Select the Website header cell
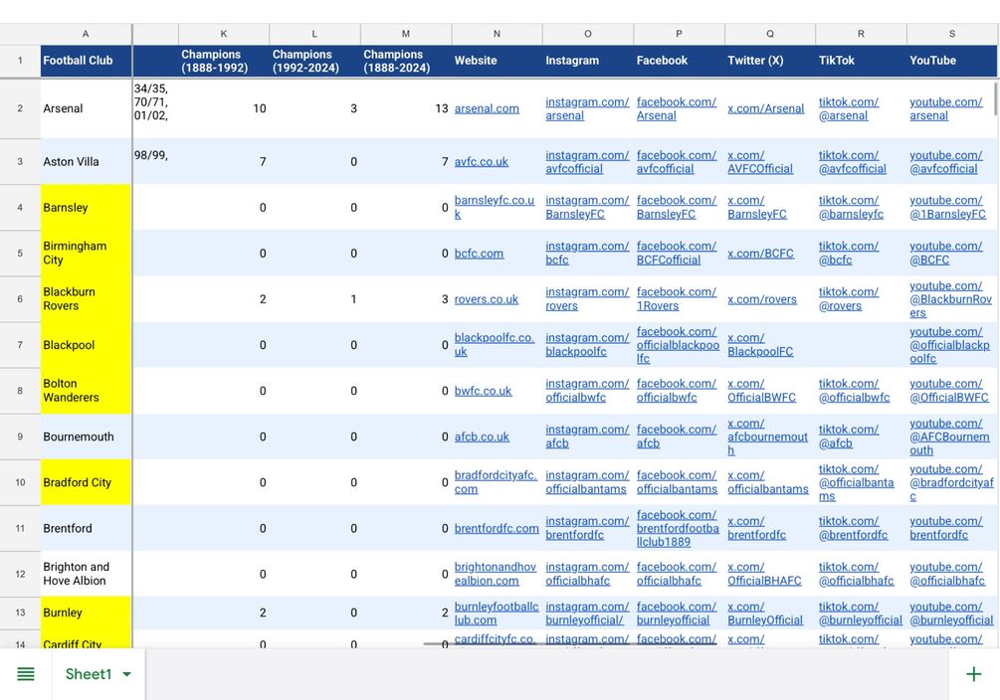This screenshot has height=700, width=1000. [497, 62]
